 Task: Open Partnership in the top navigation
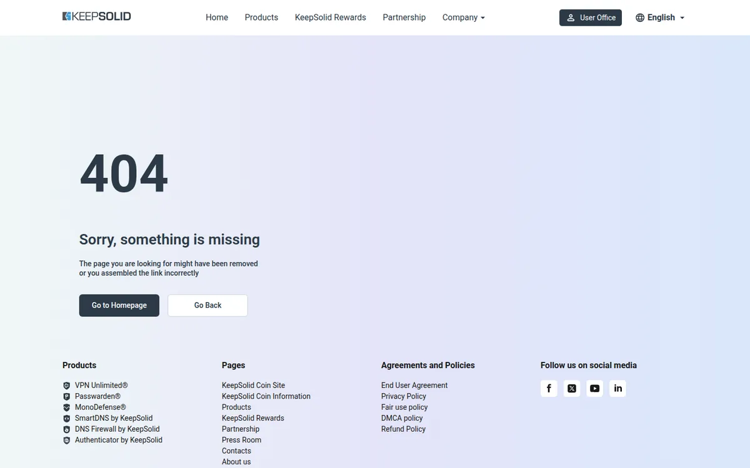[404, 17]
